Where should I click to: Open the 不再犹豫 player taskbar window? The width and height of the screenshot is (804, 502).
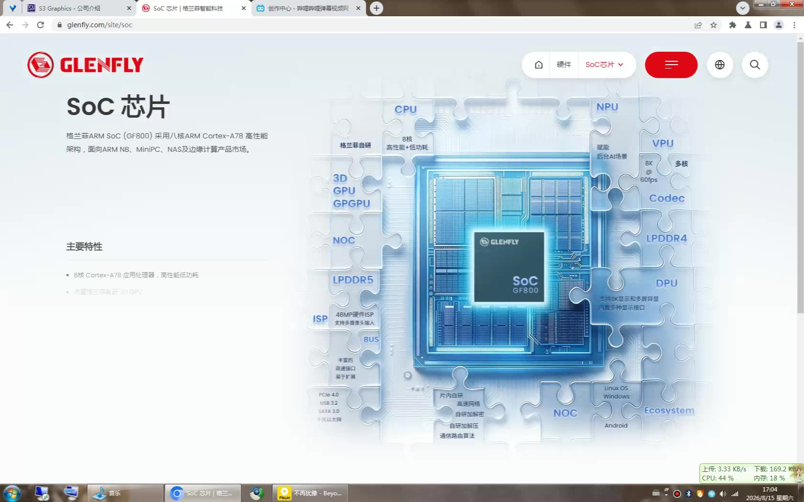(311, 493)
